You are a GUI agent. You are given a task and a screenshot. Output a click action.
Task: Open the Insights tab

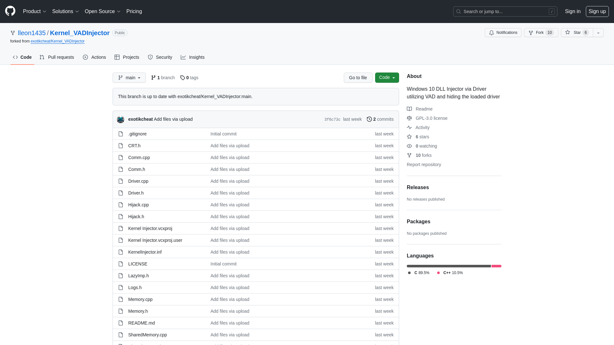point(193,57)
